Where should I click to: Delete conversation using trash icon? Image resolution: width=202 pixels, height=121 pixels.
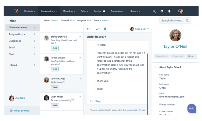[105, 29]
